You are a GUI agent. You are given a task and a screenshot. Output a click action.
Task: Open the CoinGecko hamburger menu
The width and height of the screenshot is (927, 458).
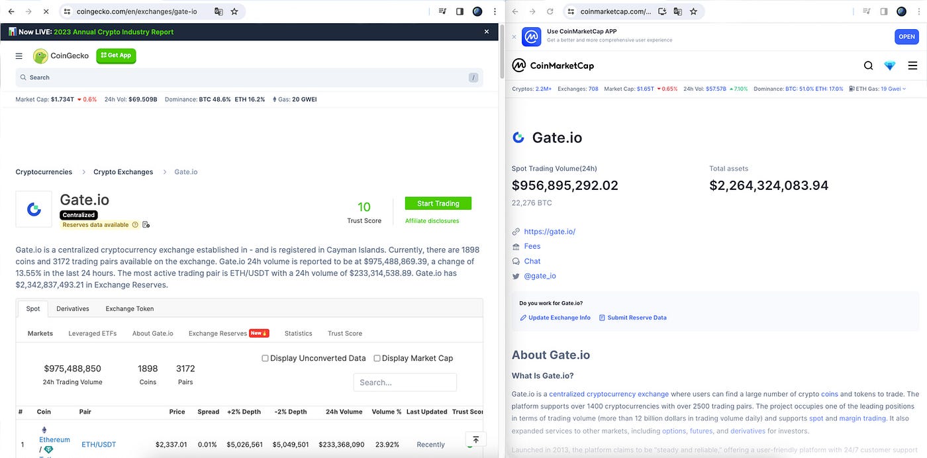coord(19,56)
